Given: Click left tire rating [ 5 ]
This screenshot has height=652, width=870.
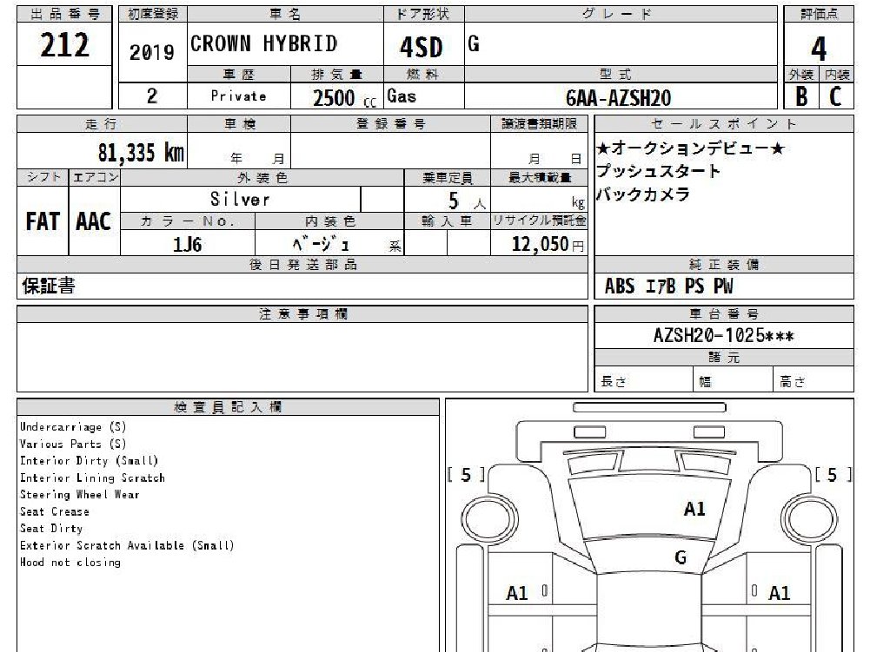Looking at the screenshot, I should pyautogui.click(x=466, y=475).
